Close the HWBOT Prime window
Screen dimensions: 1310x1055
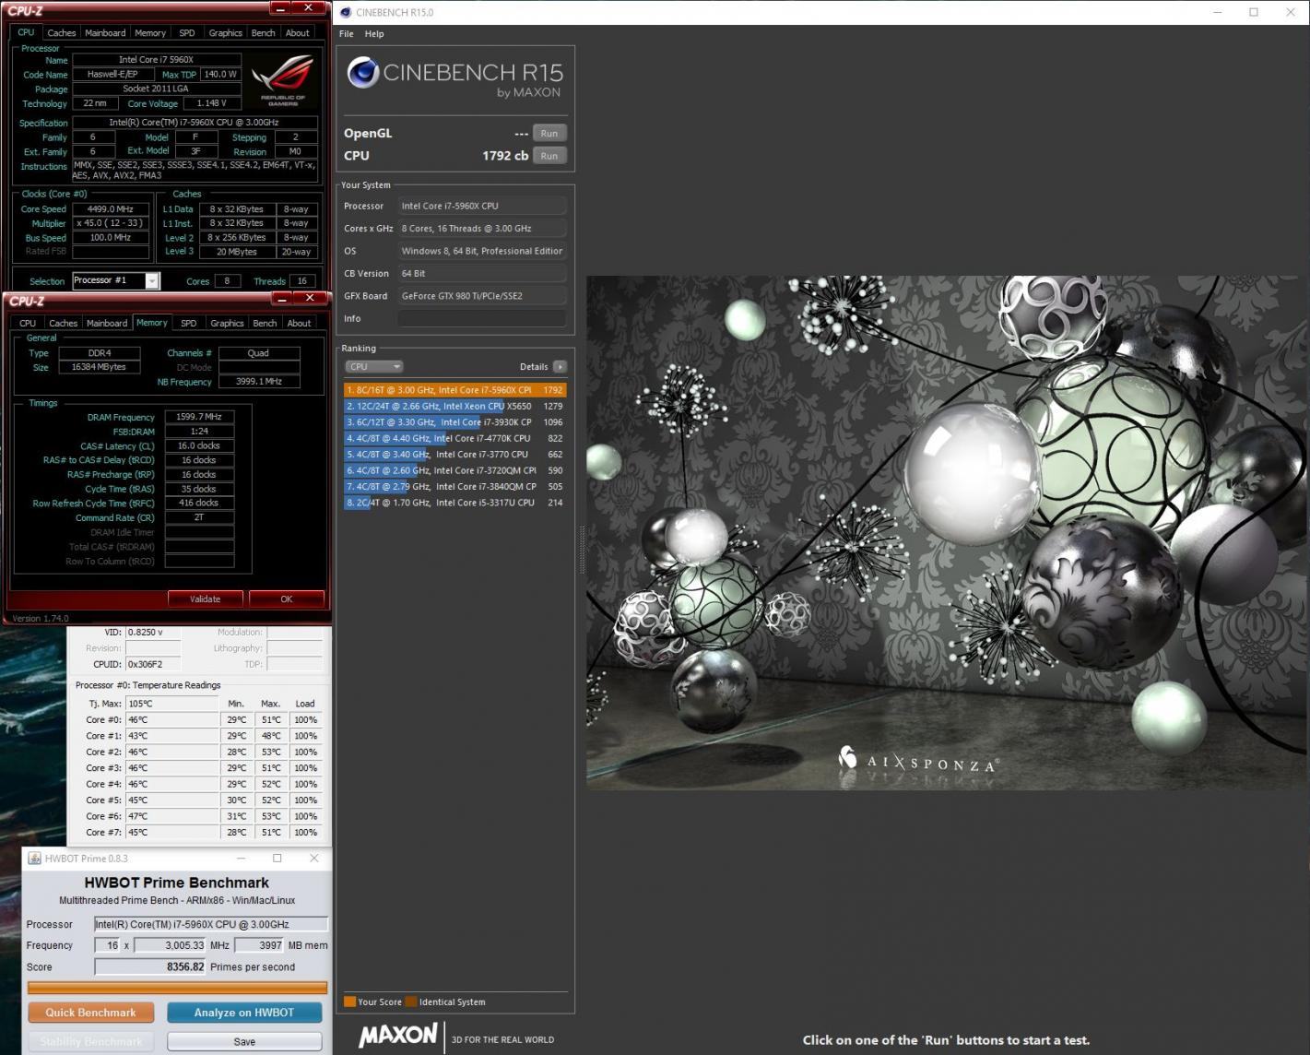313,858
